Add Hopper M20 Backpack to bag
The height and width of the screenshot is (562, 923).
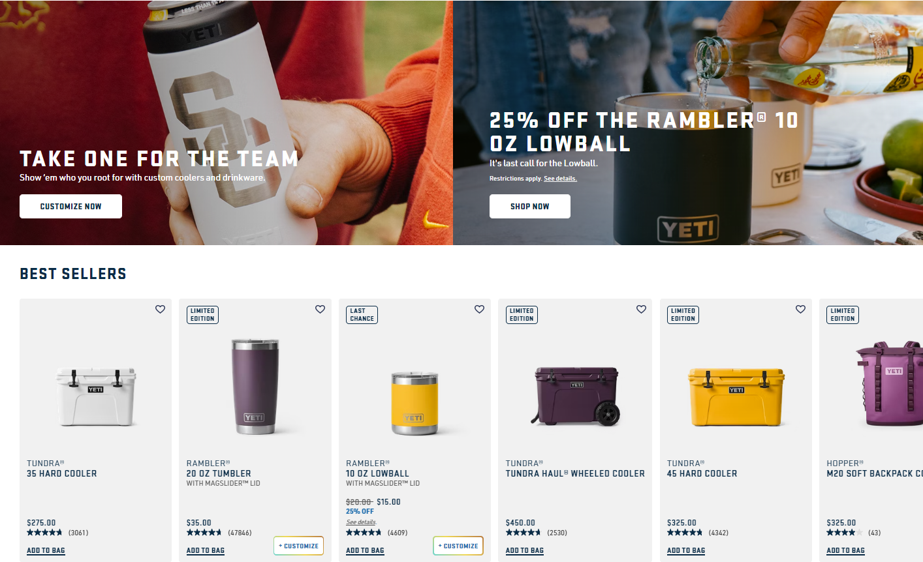coord(846,550)
